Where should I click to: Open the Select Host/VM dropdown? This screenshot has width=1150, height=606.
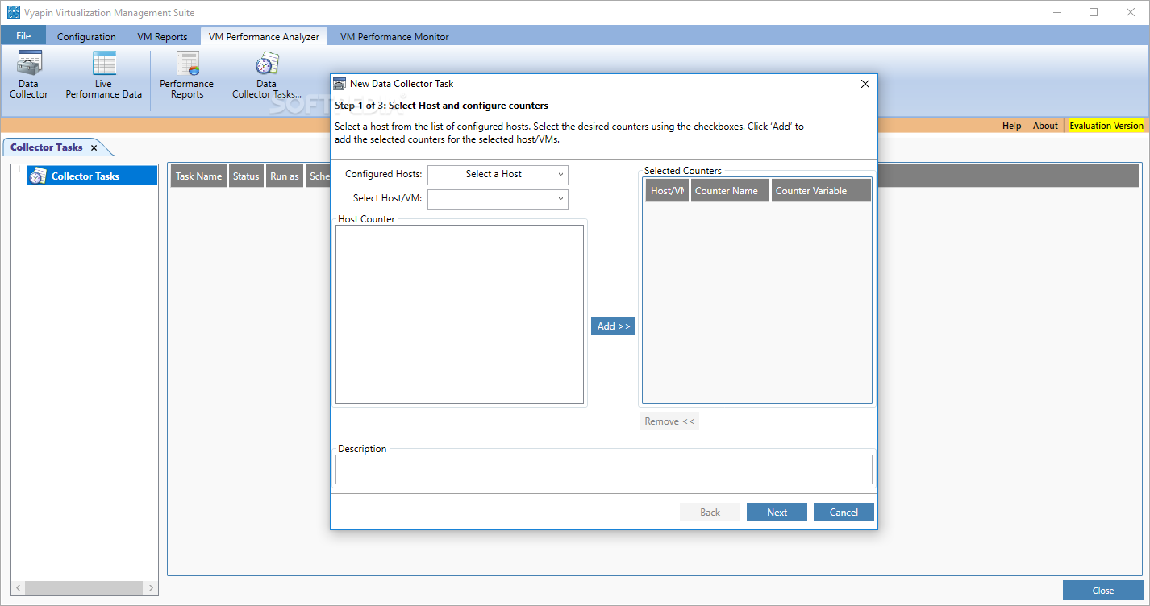(498, 198)
